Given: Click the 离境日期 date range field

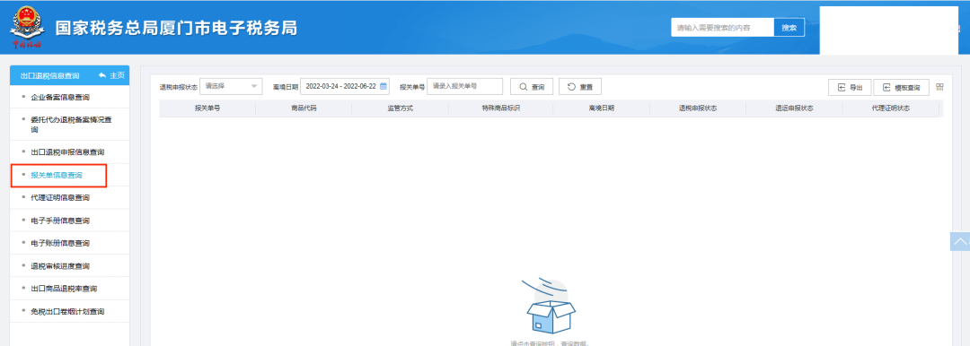Looking at the screenshot, I should click(345, 86).
